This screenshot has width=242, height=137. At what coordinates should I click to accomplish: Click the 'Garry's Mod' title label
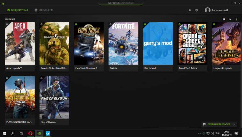[150, 68]
